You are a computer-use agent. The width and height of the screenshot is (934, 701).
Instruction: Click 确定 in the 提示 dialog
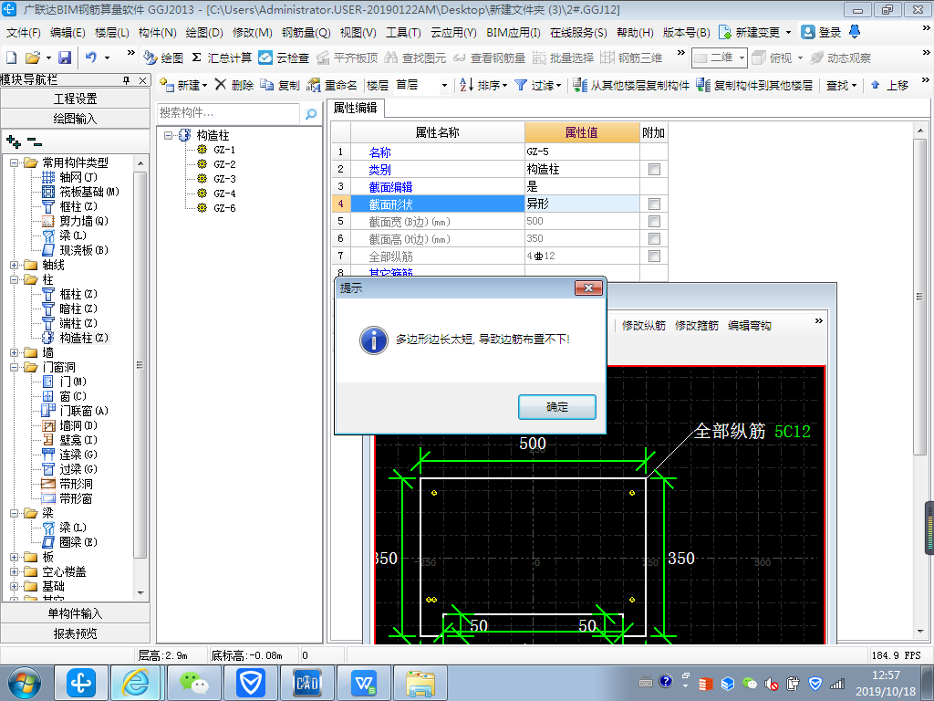pos(557,407)
